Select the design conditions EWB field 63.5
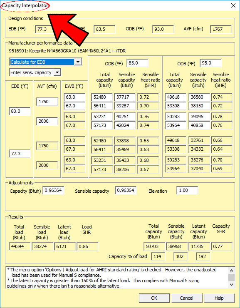The image size is (240, 308). pyautogui.click(x=104, y=29)
